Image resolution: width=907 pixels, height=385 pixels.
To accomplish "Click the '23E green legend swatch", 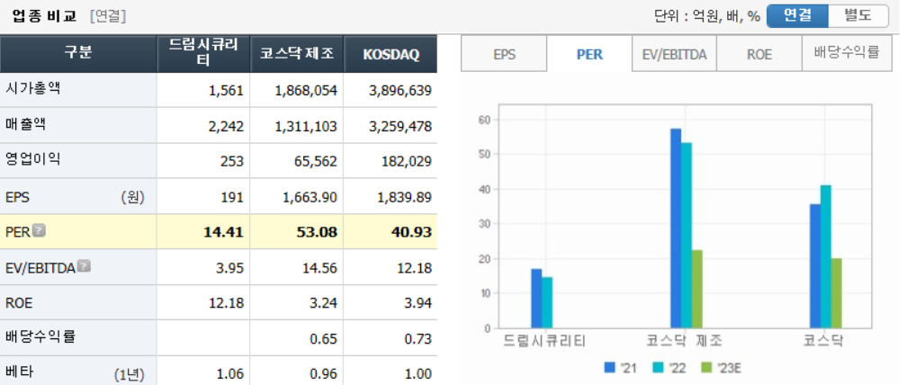I will [x=705, y=367].
